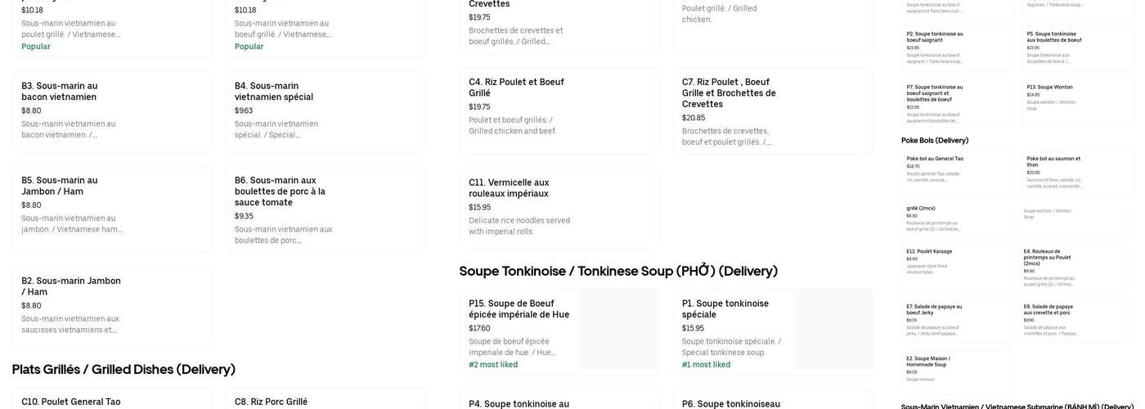Image resolution: width=1145 pixels, height=409 pixels.
Task: Click the P1 Soupe tonkinoise spéciale image
Action: click(x=832, y=330)
